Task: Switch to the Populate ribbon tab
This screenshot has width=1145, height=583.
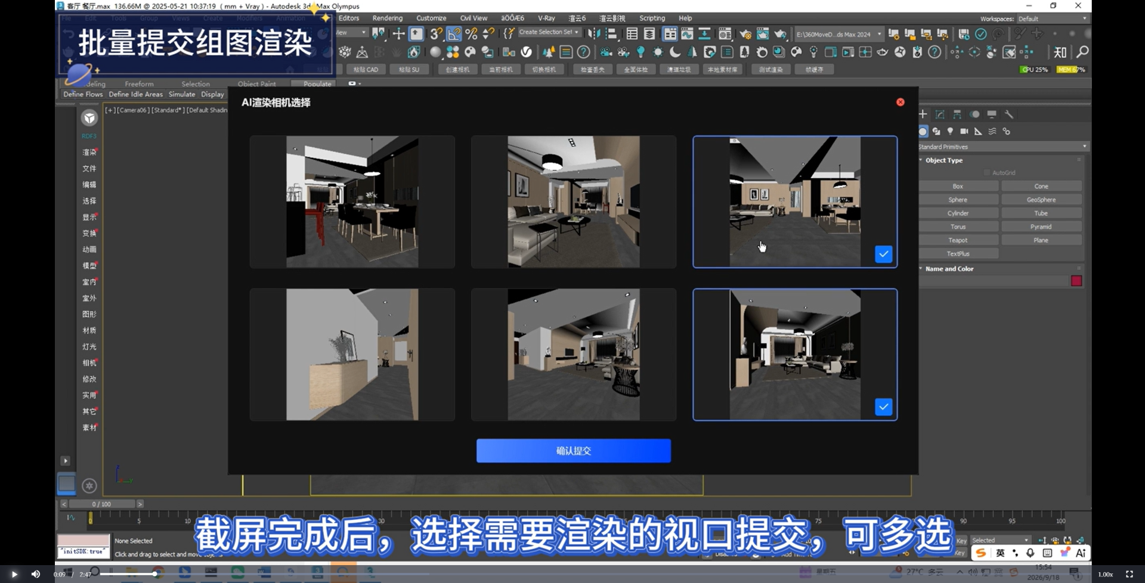Action: [x=317, y=84]
